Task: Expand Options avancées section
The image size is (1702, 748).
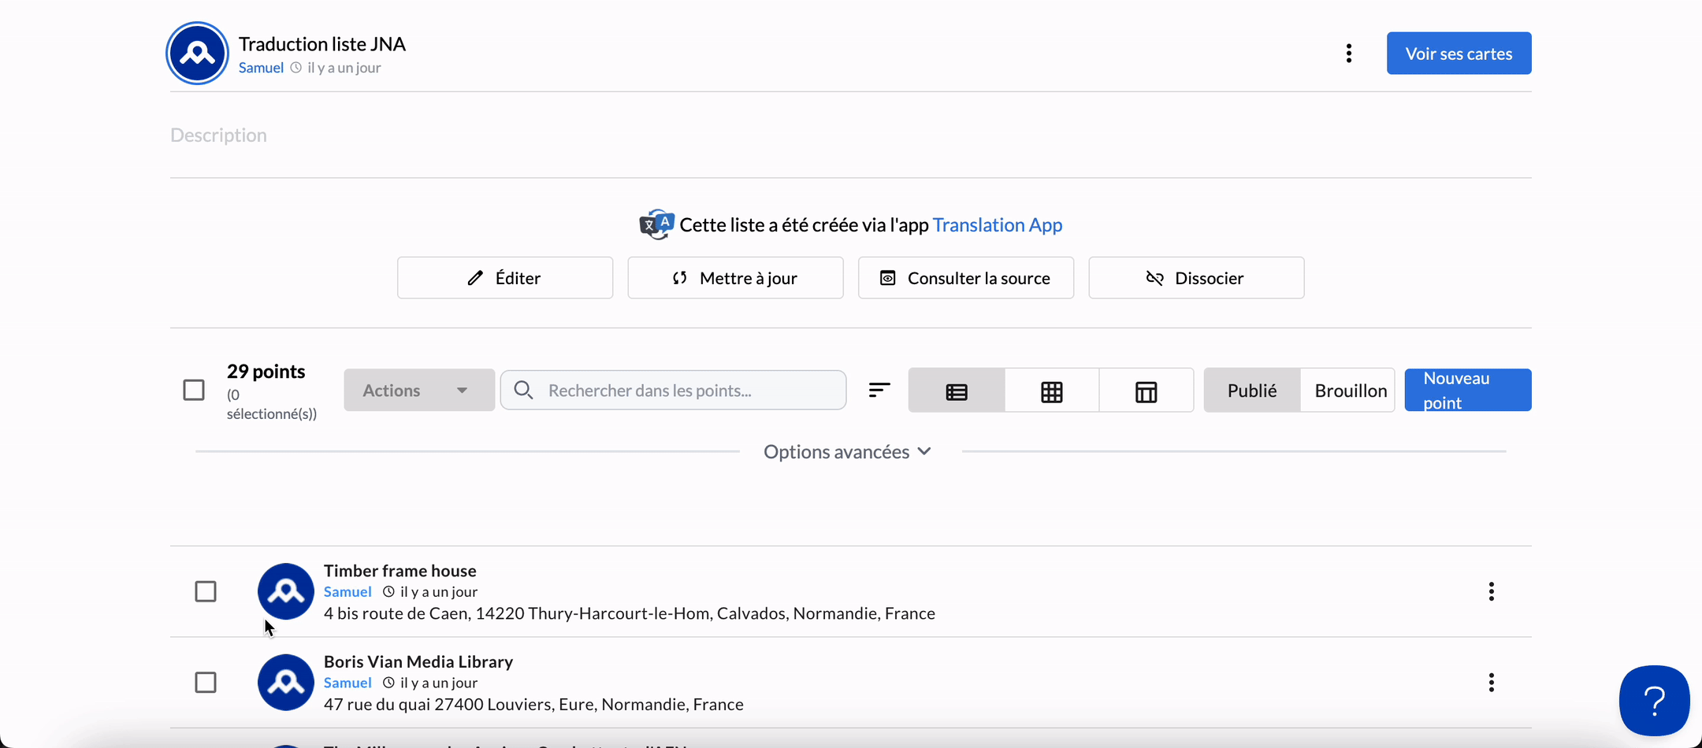Action: pos(848,452)
